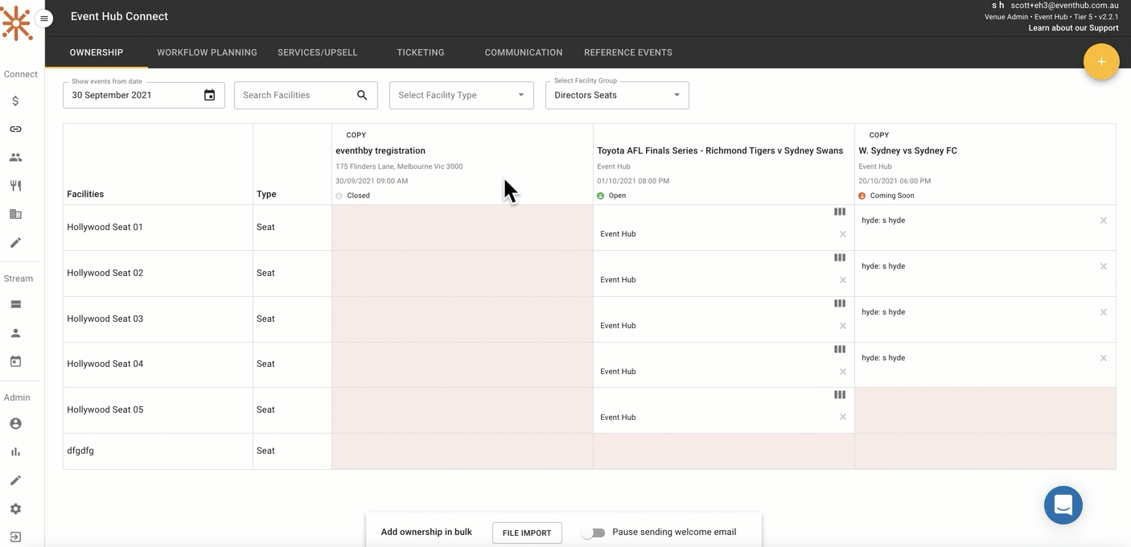This screenshot has width=1131, height=547.
Task: Open the pencil icon under Admin
Action: (x=15, y=480)
